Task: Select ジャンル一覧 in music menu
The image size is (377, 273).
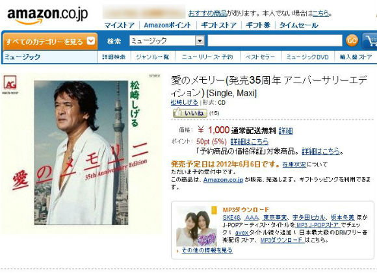Action: pos(153,57)
